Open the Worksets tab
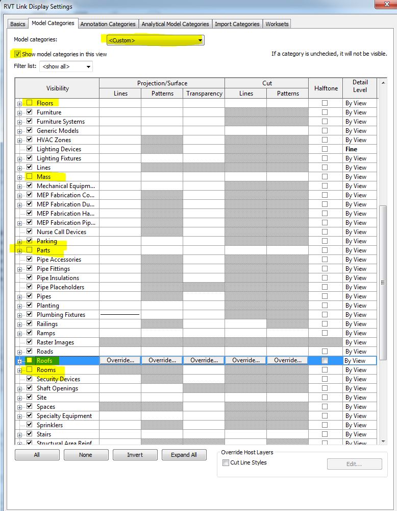The width and height of the screenshot is (397, 511). tap(277, 24)
